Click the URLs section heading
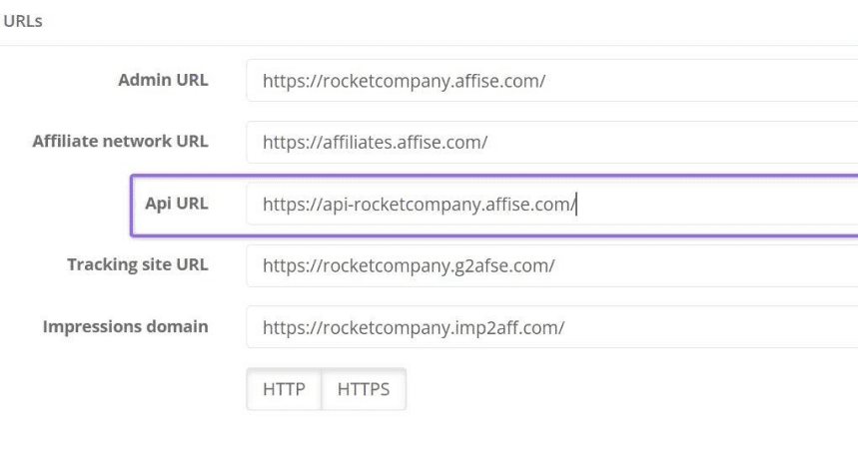Viewport: 858px width, 452px height. point(22,21)
